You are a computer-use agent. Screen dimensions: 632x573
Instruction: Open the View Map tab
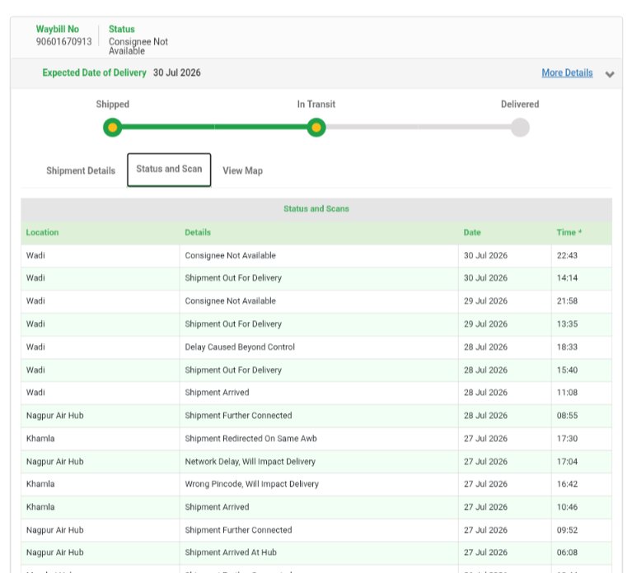pos(242,170)
